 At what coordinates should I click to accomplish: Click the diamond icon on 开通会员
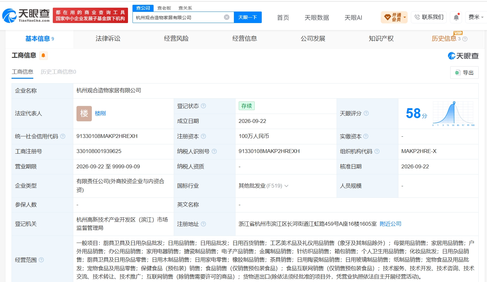[x=387, y=17]
